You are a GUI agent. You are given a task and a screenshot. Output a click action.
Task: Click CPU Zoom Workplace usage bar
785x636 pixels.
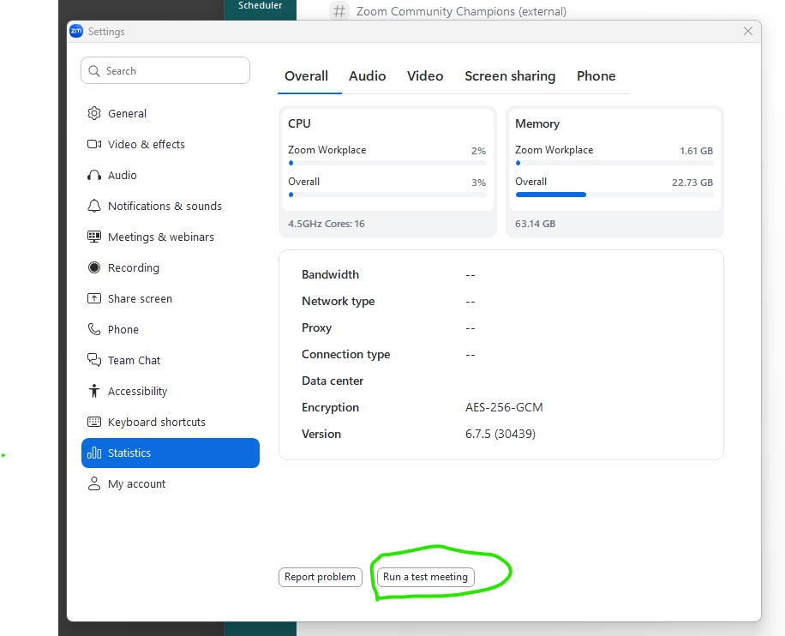[x=387, y=163]
